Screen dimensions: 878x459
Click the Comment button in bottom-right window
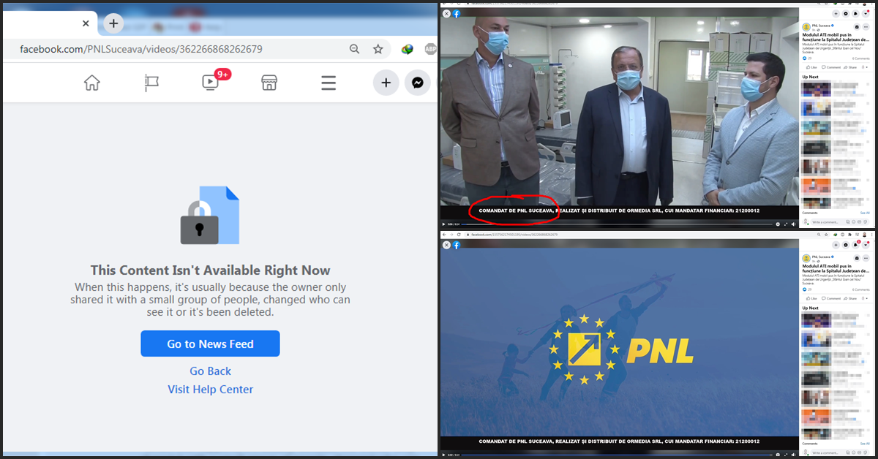point(831,298)
